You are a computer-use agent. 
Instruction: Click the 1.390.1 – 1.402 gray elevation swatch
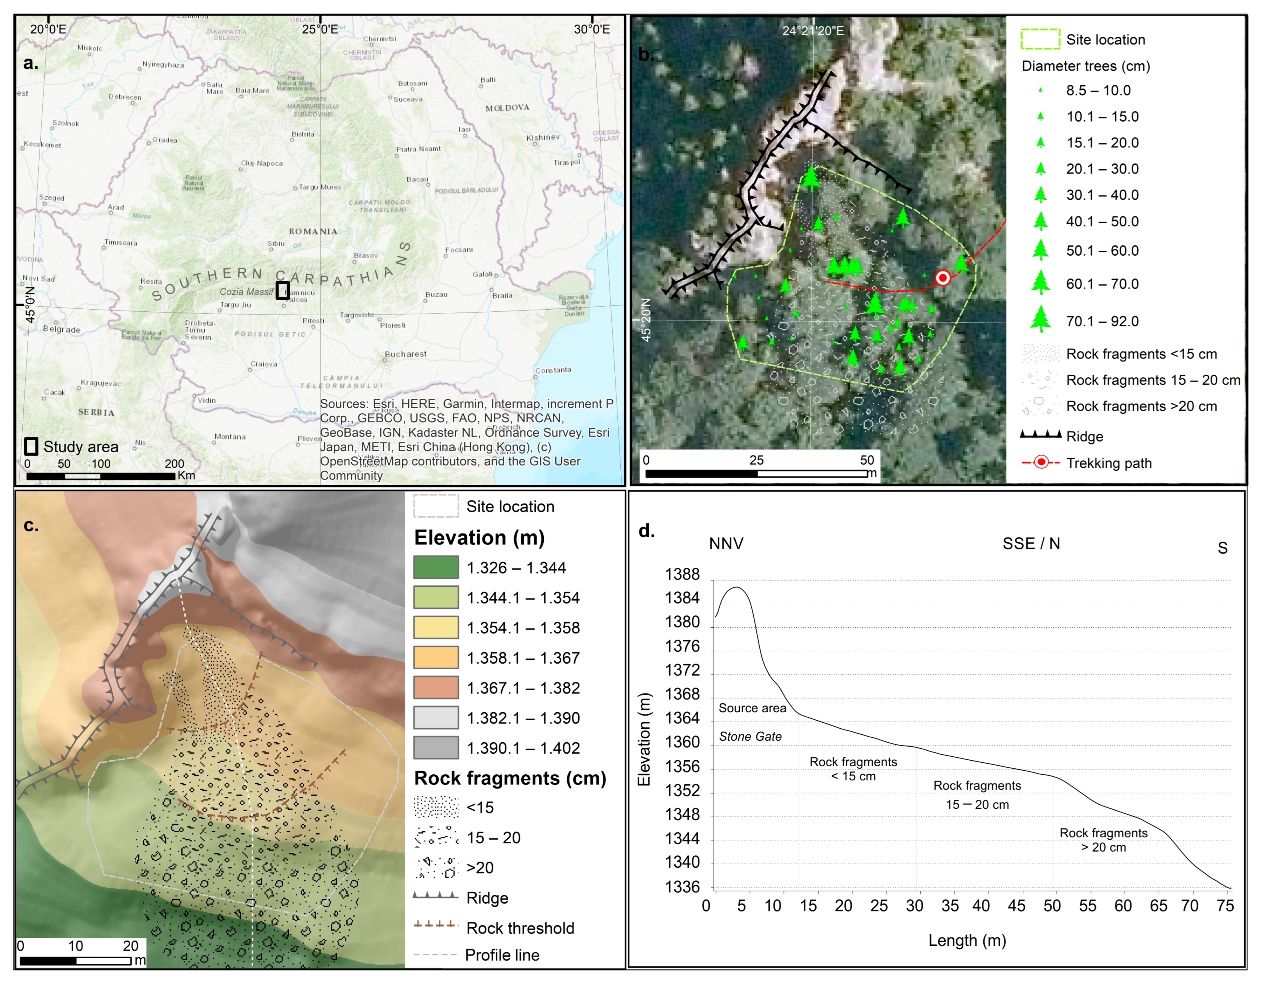[436, 748]
